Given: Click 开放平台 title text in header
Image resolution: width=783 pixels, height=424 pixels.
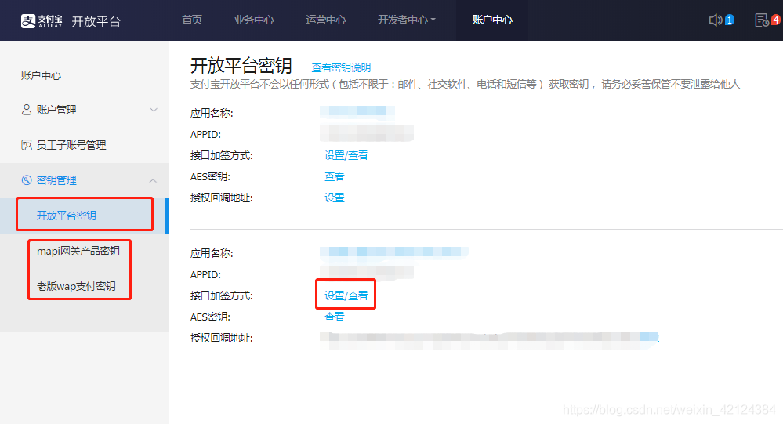Looking at the screenshot, I should (x=96, y=21).
